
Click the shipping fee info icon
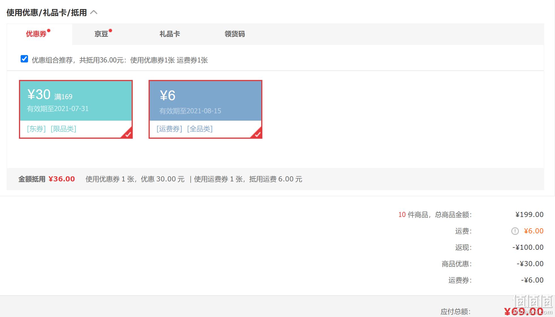515,231
